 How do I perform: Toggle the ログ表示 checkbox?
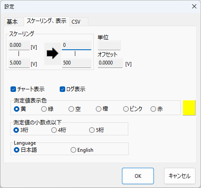tap(72, 89)
